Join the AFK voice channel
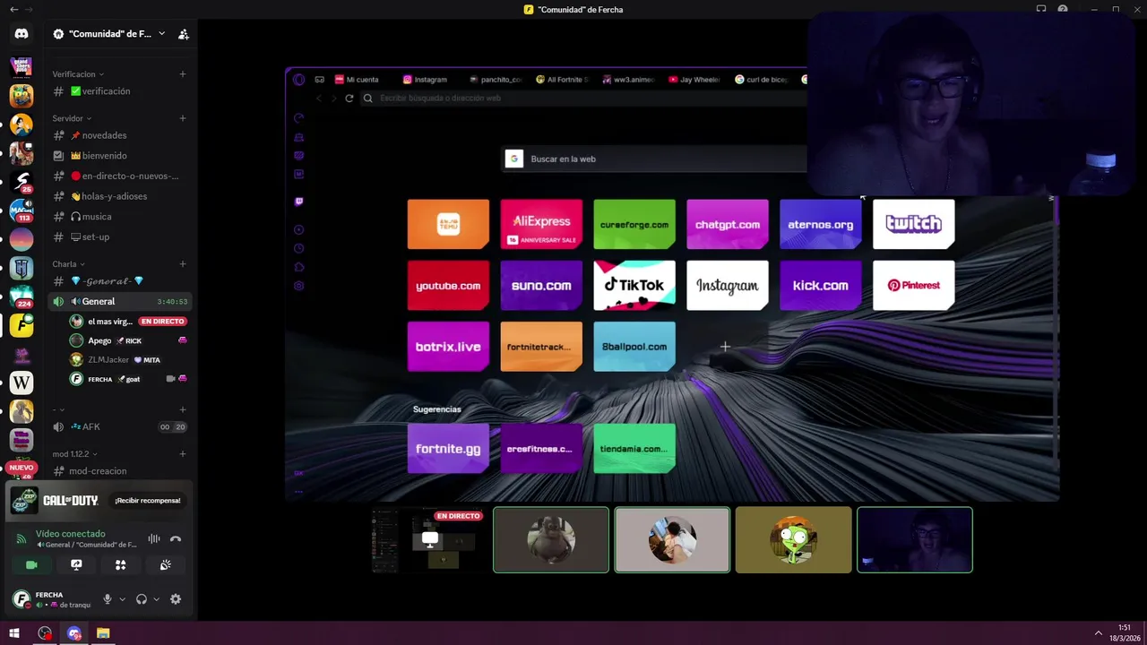 (120, 427)
